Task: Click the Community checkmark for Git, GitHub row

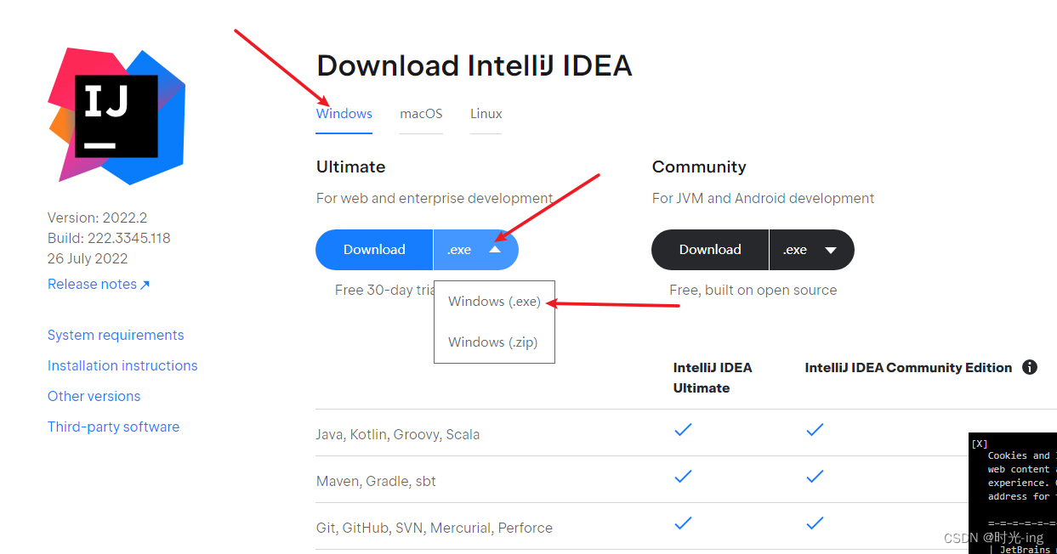Action: (x=815, y=523)
